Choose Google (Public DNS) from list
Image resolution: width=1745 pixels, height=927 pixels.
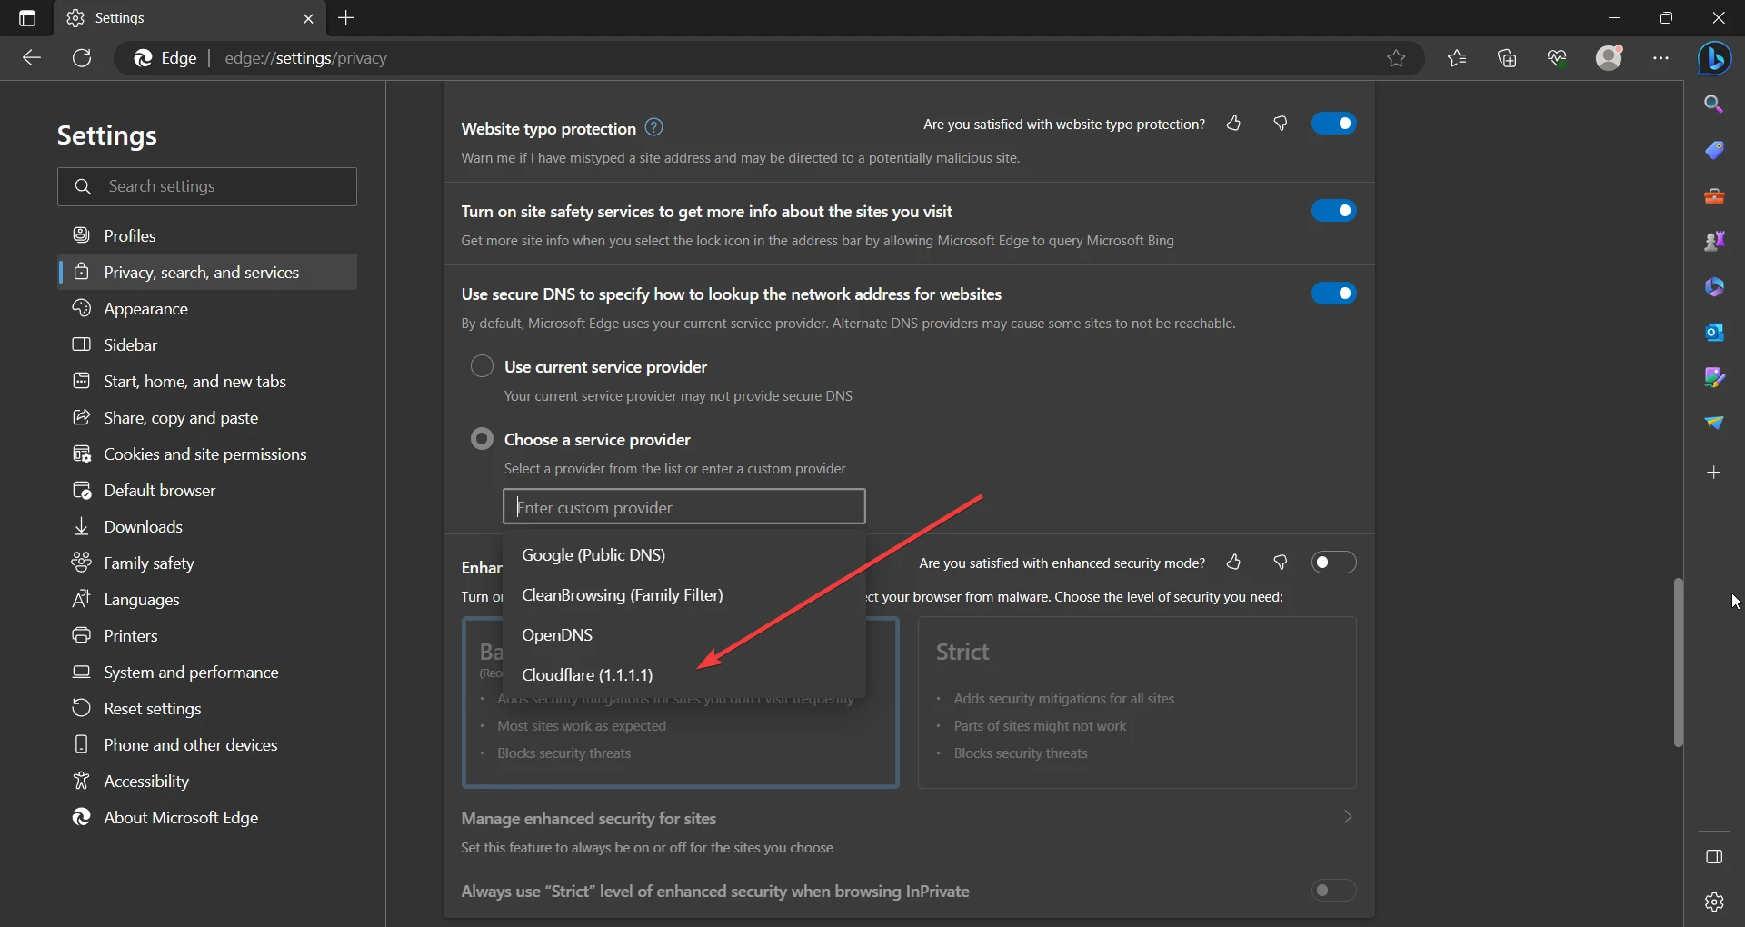(x=684, y=555)
